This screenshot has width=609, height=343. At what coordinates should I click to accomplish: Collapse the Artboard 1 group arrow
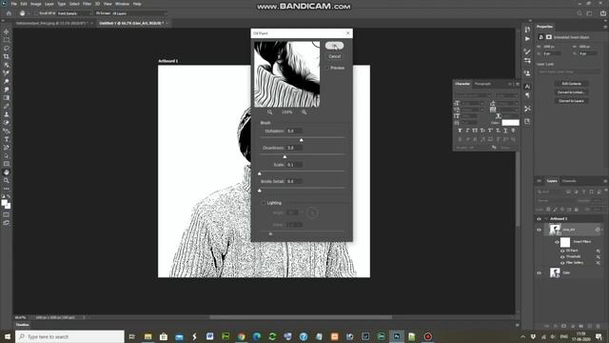coord(545,219)
